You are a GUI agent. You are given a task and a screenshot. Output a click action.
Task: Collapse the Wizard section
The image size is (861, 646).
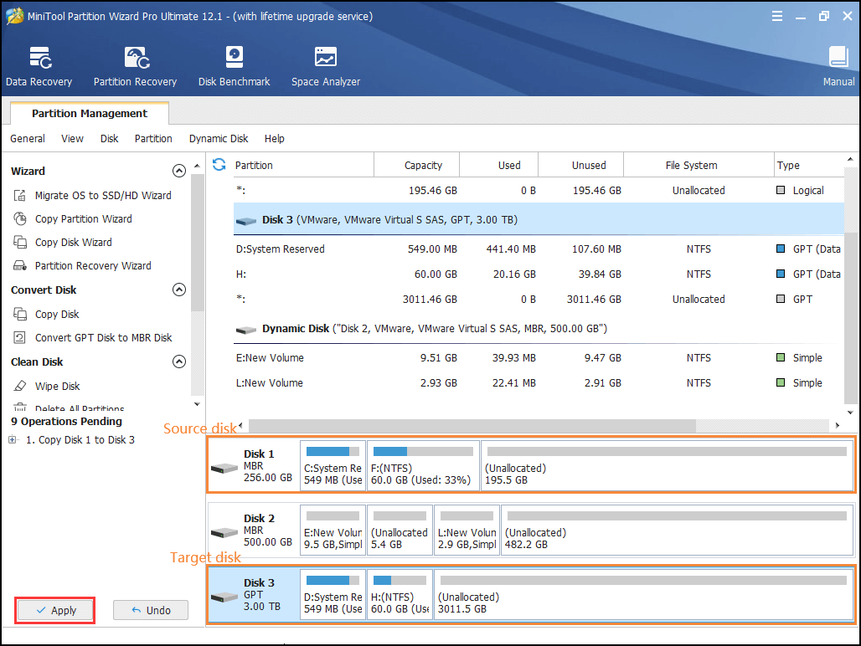click(x=179, y=171)
